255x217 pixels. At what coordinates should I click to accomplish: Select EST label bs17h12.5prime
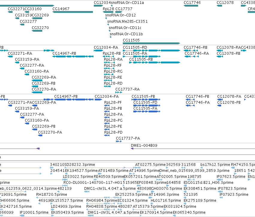tap(215, 165)
